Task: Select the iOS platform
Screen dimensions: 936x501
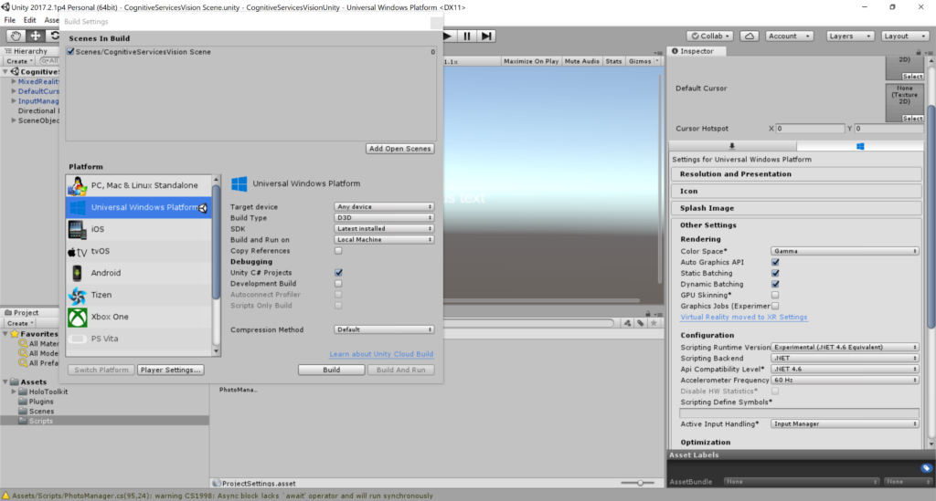Action: tap(139, 229)
